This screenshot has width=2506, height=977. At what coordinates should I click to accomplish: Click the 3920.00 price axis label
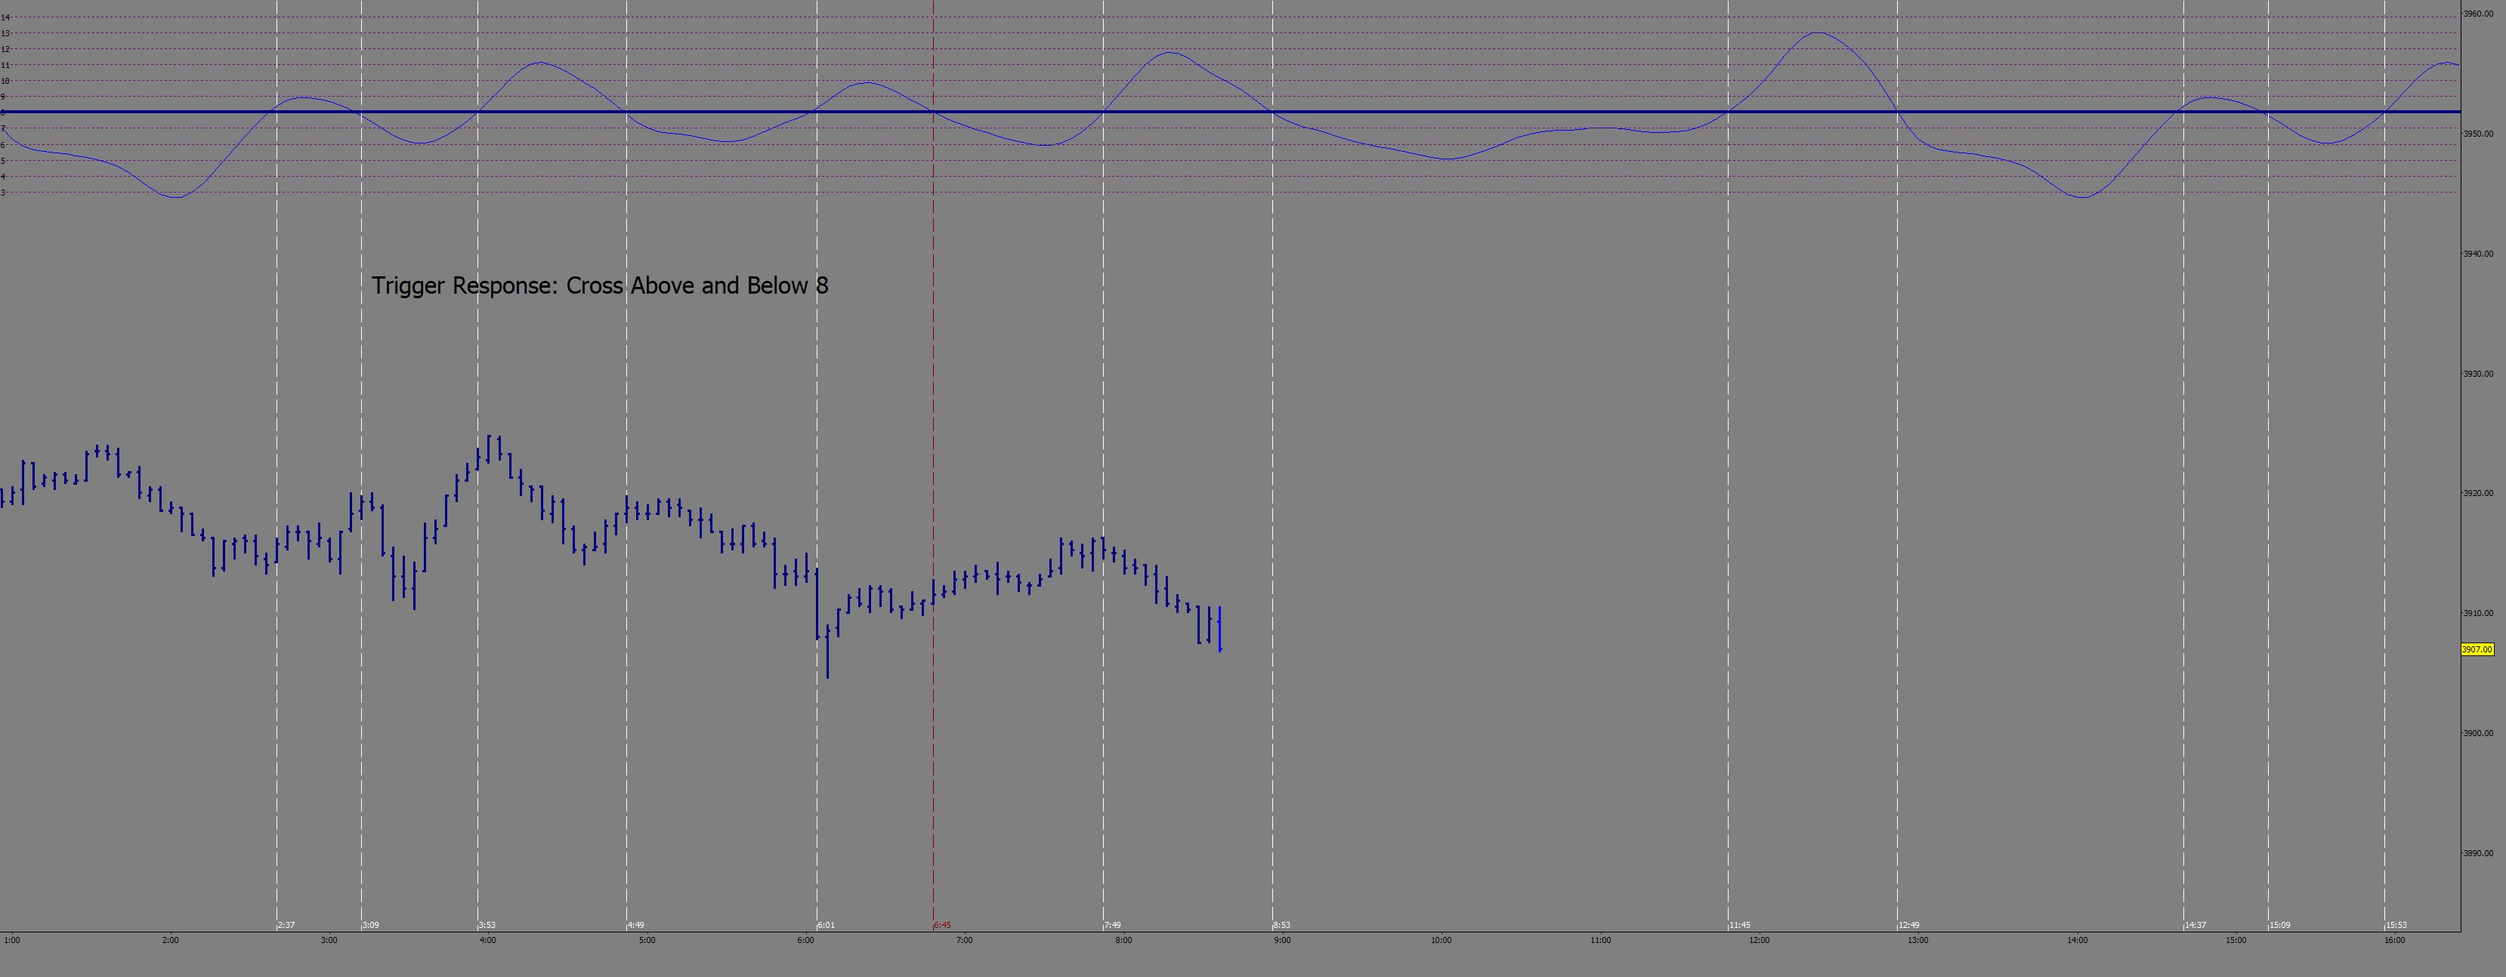[2479, 494]
